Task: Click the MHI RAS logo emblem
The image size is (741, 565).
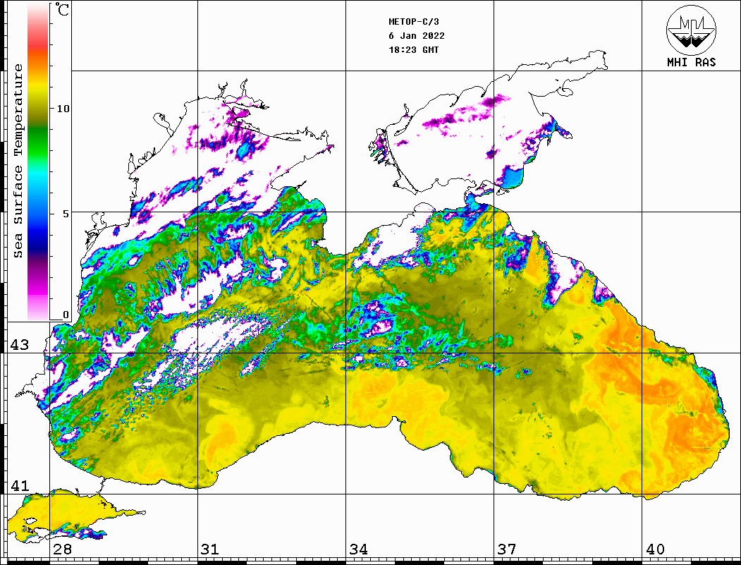Action: tap(692, 30)
